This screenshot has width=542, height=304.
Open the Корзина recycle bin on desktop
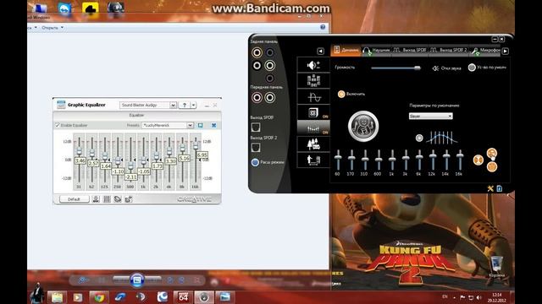pyautogui.click(x=496, y=266)
